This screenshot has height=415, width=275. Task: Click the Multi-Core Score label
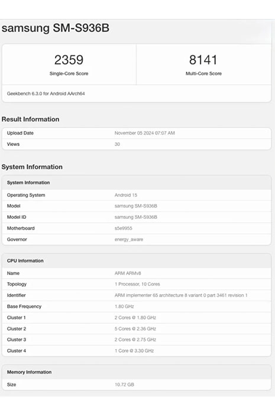coord(203,74)
